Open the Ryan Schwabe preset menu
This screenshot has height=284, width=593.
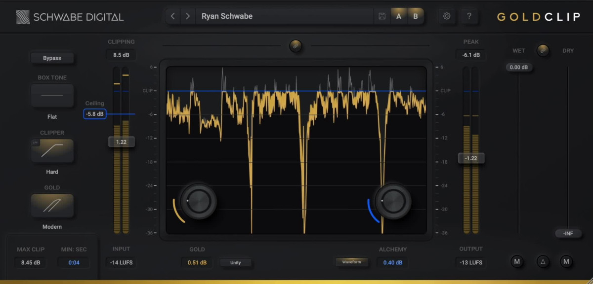[x=284, y=16]
